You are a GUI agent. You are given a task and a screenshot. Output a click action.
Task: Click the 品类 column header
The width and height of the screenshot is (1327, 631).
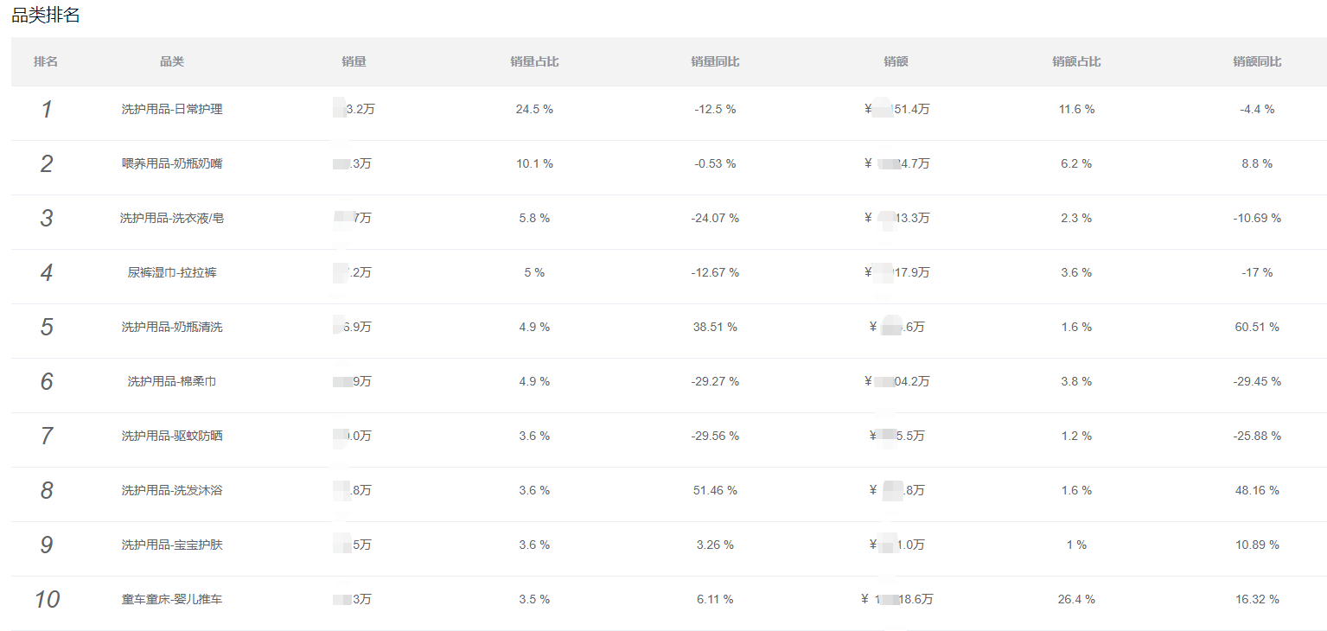click(x=172, y=61)
